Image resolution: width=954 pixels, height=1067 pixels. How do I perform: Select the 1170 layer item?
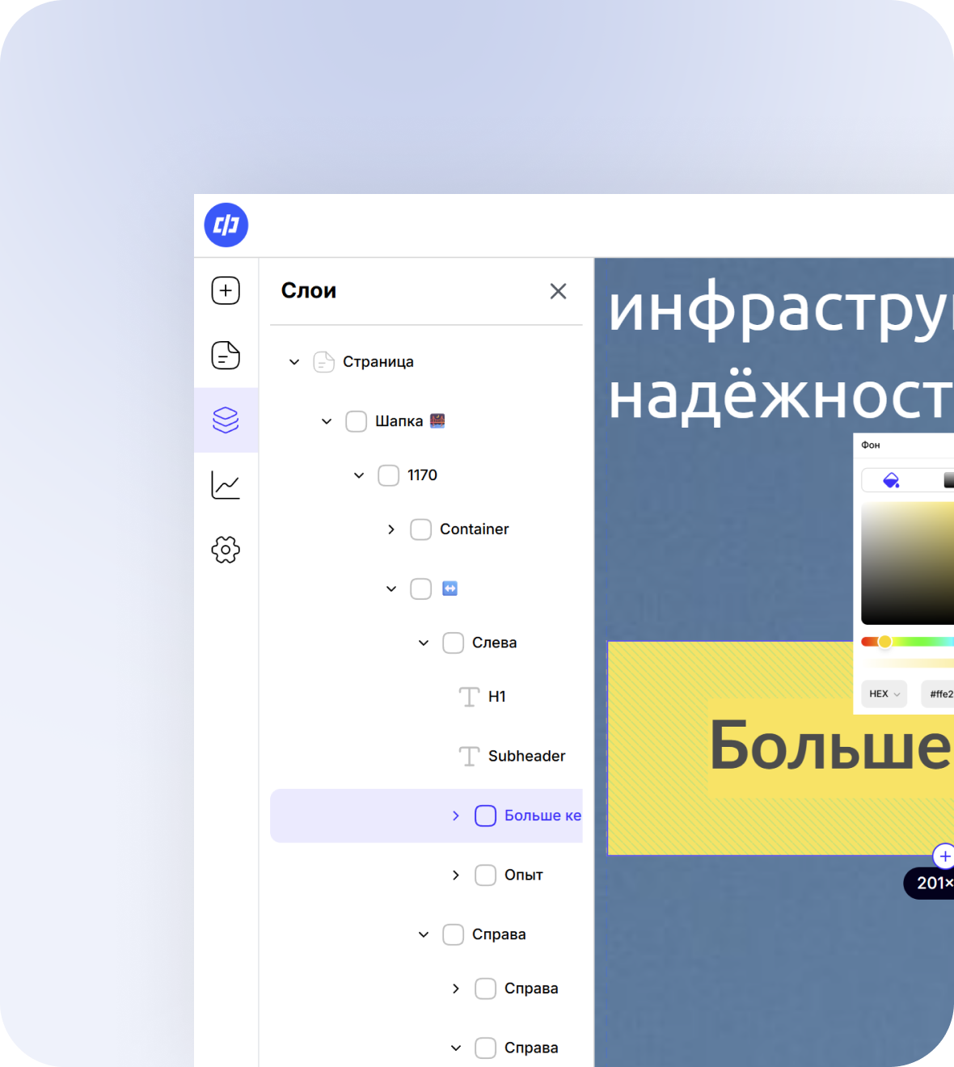pos(422,475)
